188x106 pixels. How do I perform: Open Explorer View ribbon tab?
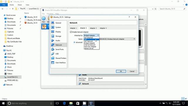(27, 5)
